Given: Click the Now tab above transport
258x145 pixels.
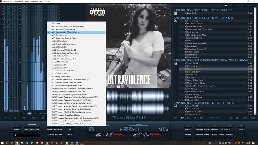Looking at the screenshot, I should pyautogui.click(x=230, y=118).
